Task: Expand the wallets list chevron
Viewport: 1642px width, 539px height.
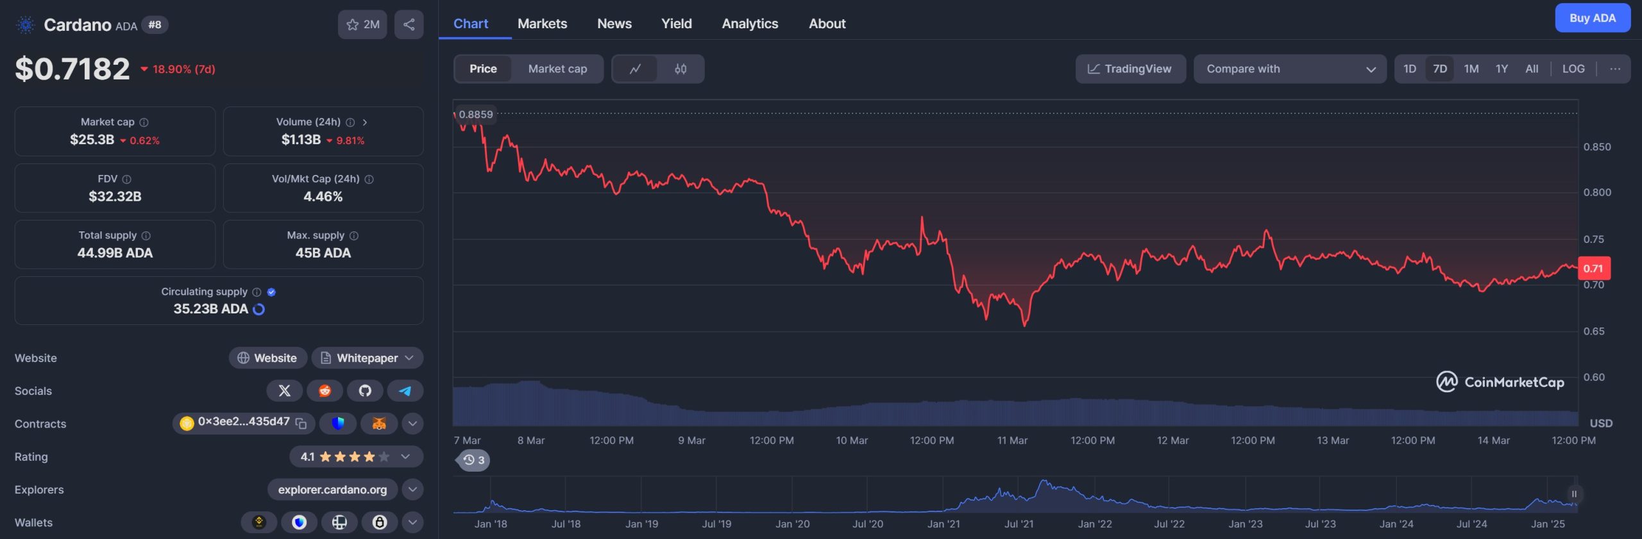Action: coord(412,522)
